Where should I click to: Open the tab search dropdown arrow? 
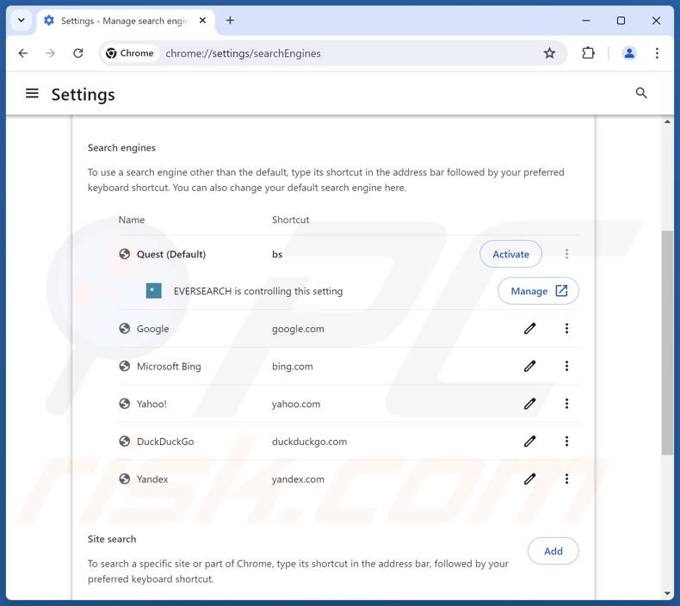22,21
